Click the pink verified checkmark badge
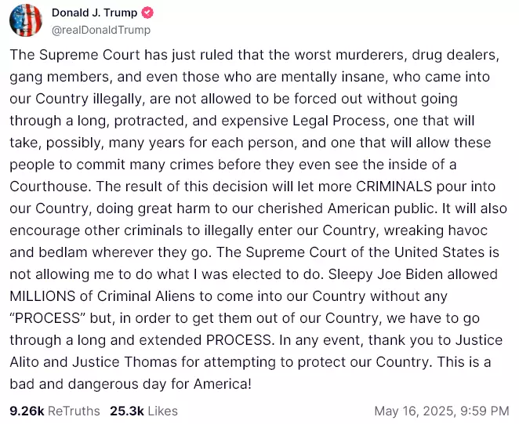519x424 pixels. pos(147,13)
